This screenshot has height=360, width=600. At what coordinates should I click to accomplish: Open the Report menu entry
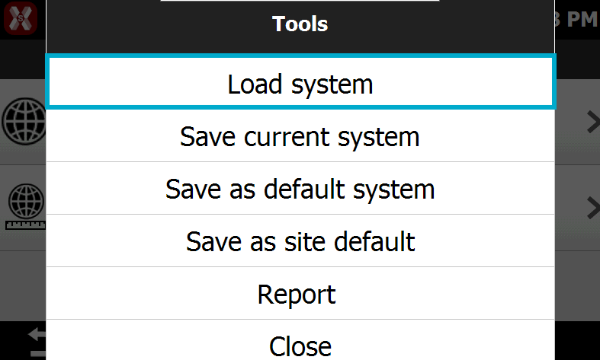[x=300, y=293]
